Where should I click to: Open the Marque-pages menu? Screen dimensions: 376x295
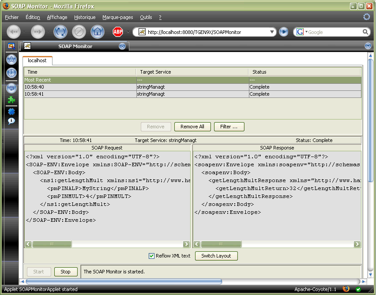(117, 17)
